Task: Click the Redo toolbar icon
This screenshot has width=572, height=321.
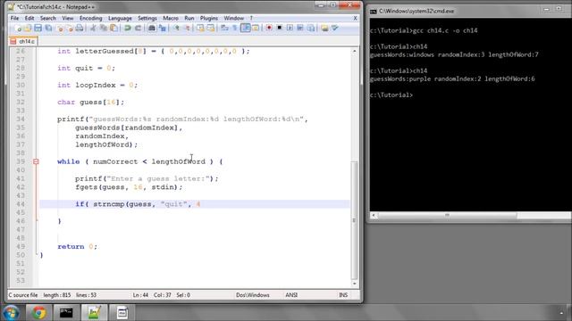Action: point(138,28)
